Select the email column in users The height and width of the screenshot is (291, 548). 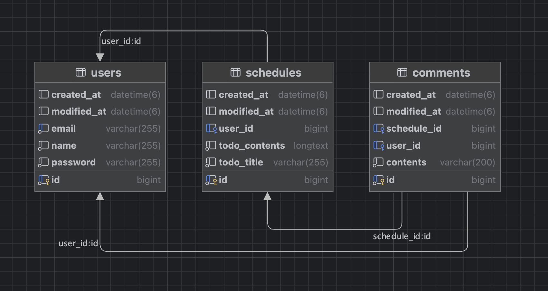pyautogui.click(x=100, y=128)
